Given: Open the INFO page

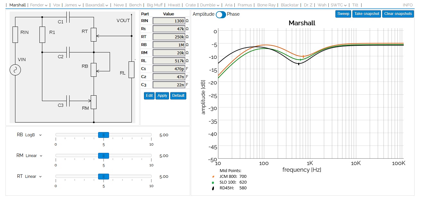Looking at the screenshot, I should tap(408, 5).
